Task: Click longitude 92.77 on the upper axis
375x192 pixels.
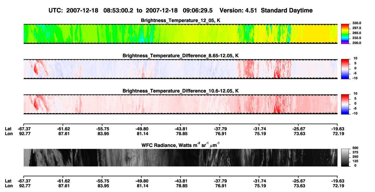Action: (x=25, y=133)
